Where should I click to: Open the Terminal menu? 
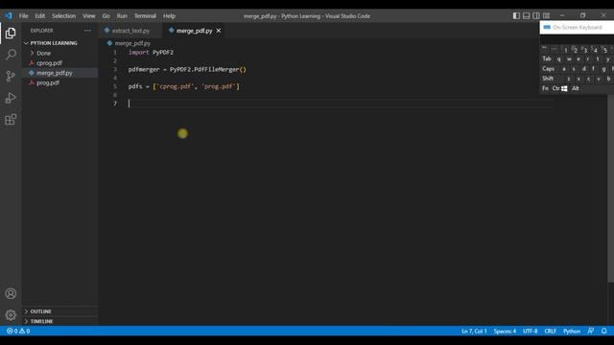point(145,16)
